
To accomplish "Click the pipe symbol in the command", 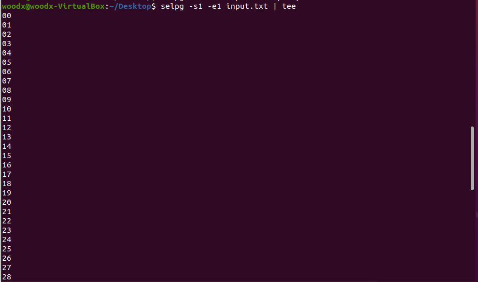I will 275,6.
